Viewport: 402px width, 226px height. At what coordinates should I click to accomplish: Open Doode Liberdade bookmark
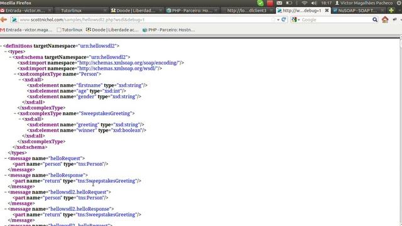[112, 30]
